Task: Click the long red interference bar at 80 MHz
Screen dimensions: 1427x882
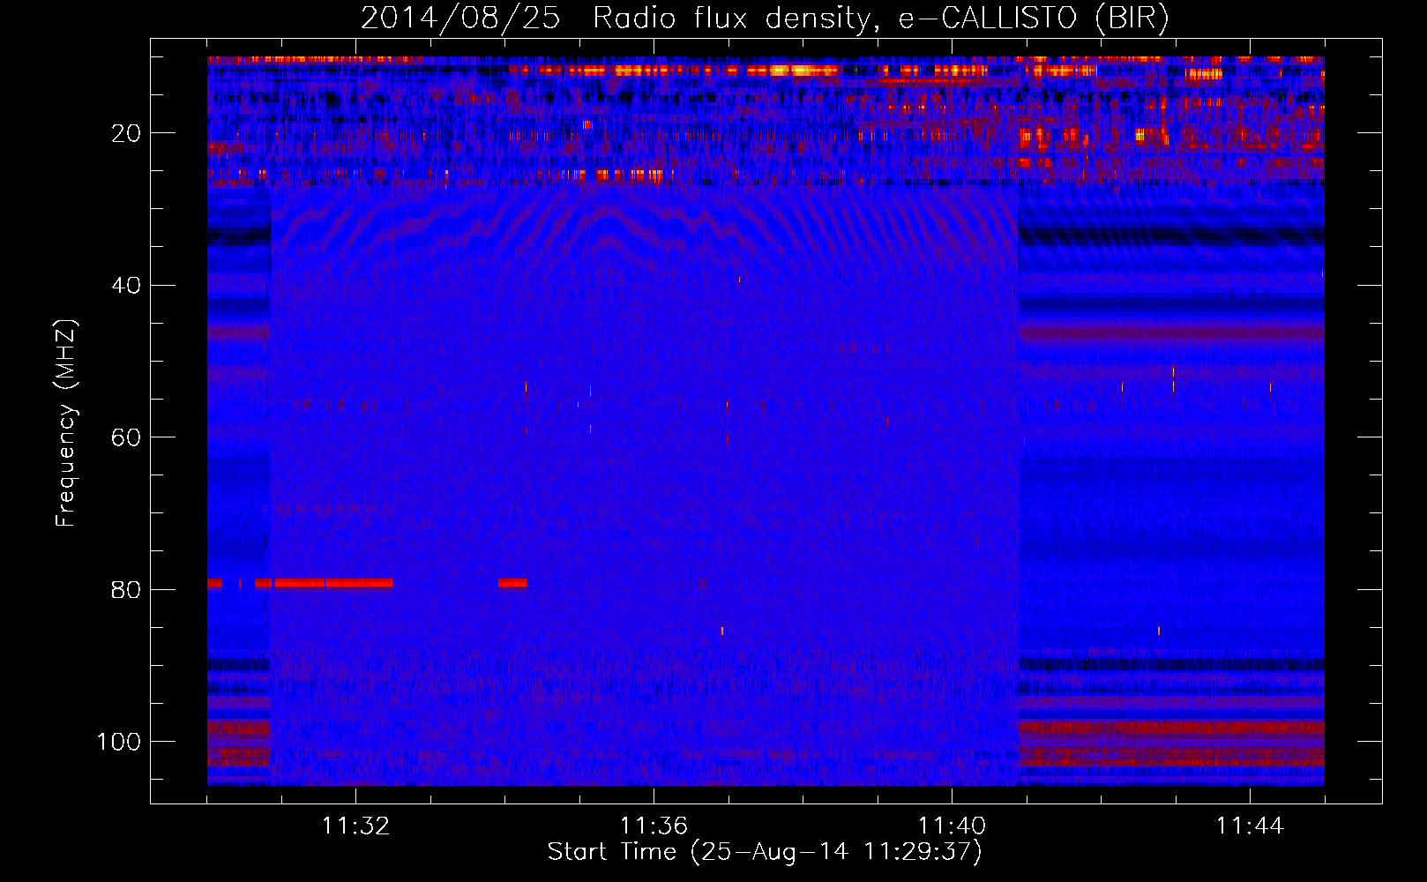Action: click(333, 583)
